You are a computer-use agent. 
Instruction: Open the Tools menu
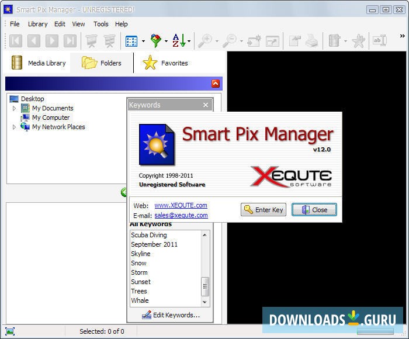click(101, 24)
